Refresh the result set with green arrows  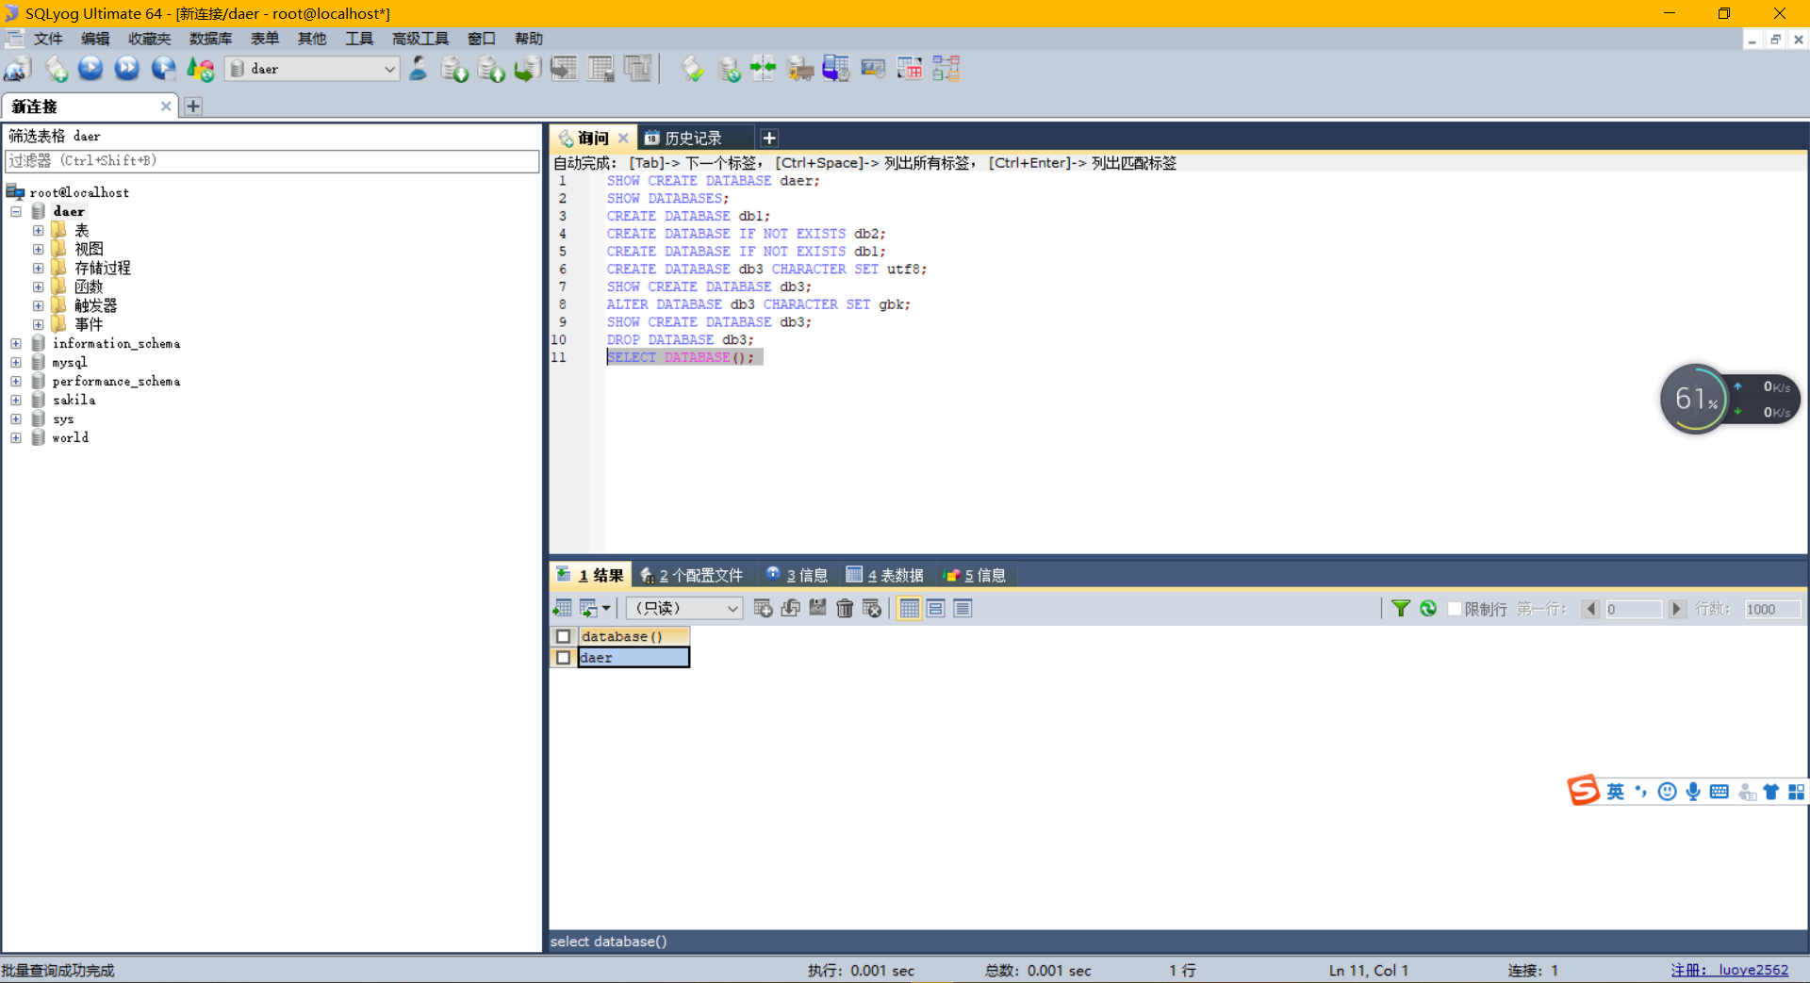(1428, 609)
